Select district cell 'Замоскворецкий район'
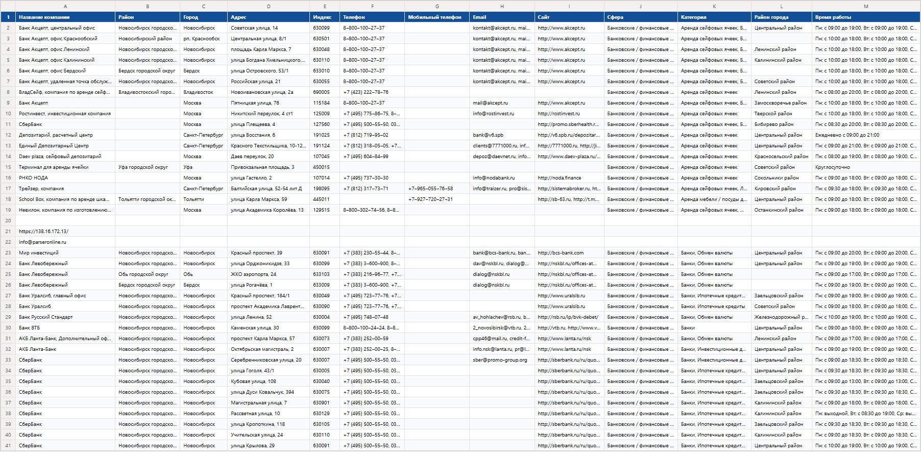 click(782, 103)
